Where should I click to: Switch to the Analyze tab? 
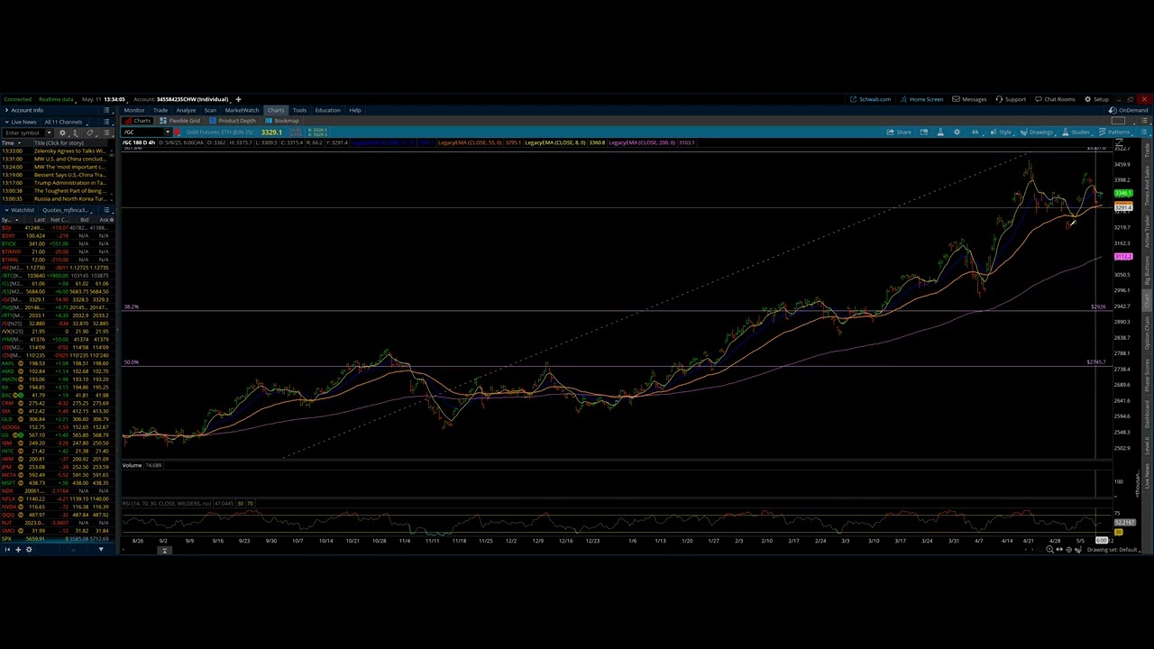point(186,110)
